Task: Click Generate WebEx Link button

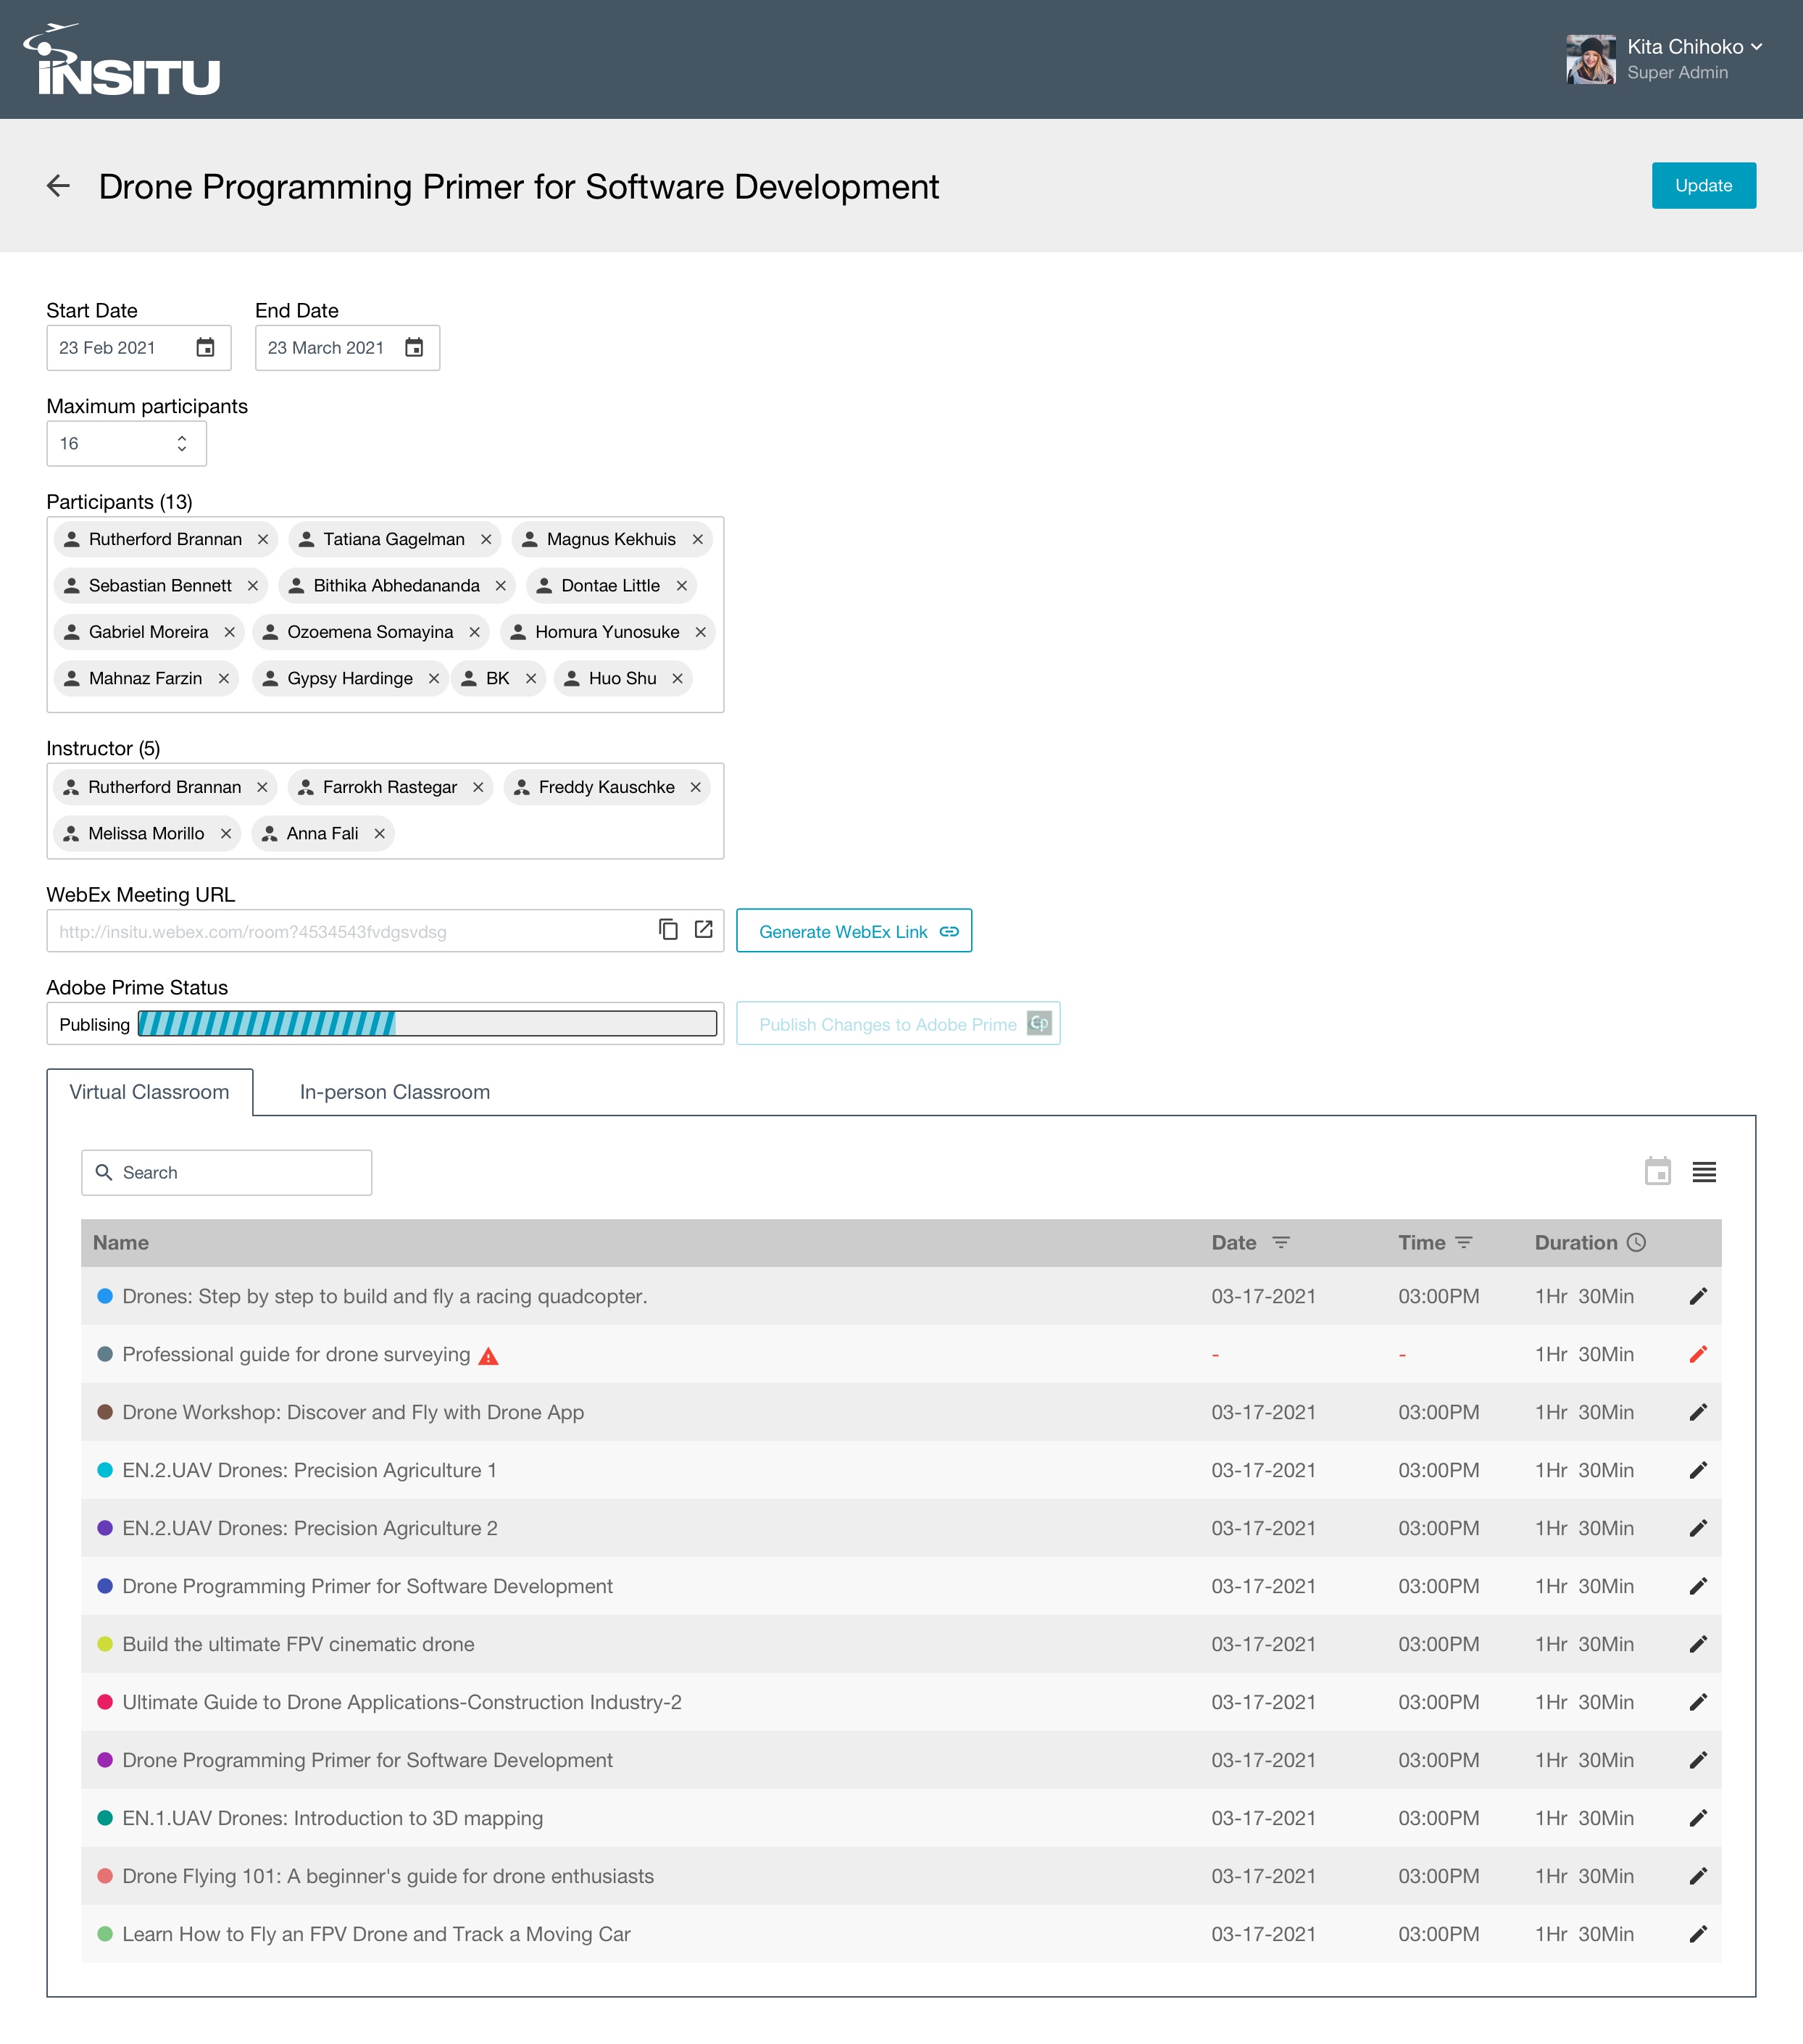Action: point(854,931)
